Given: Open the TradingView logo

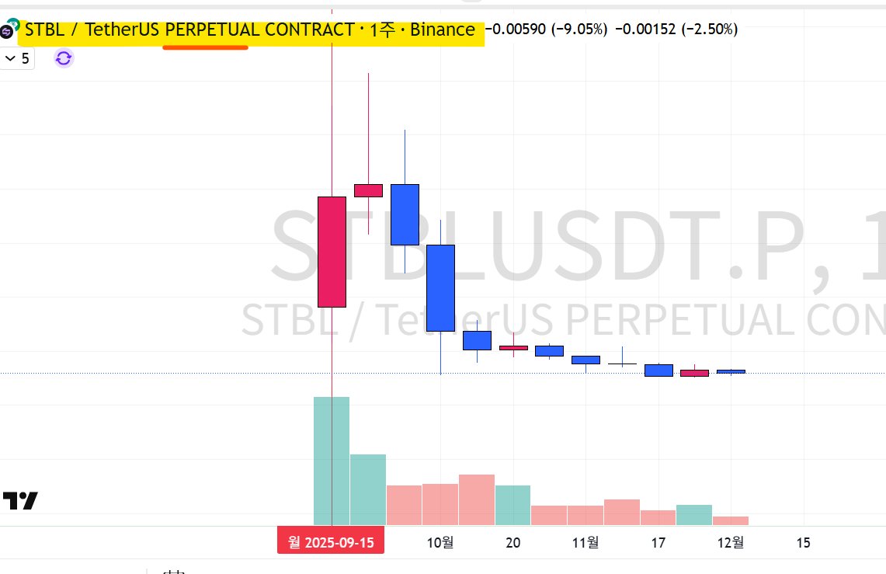Looking at the screenshot, I should pos(20,501).
